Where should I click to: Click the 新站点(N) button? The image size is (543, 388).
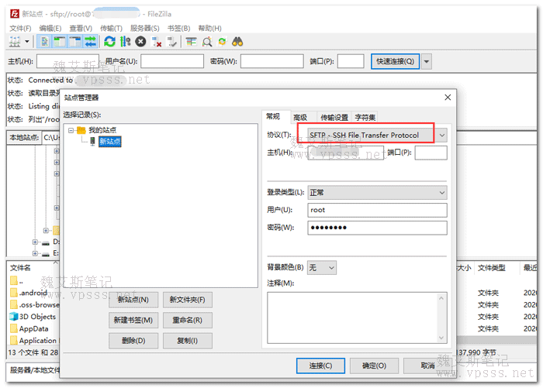[x=133, y=300]
